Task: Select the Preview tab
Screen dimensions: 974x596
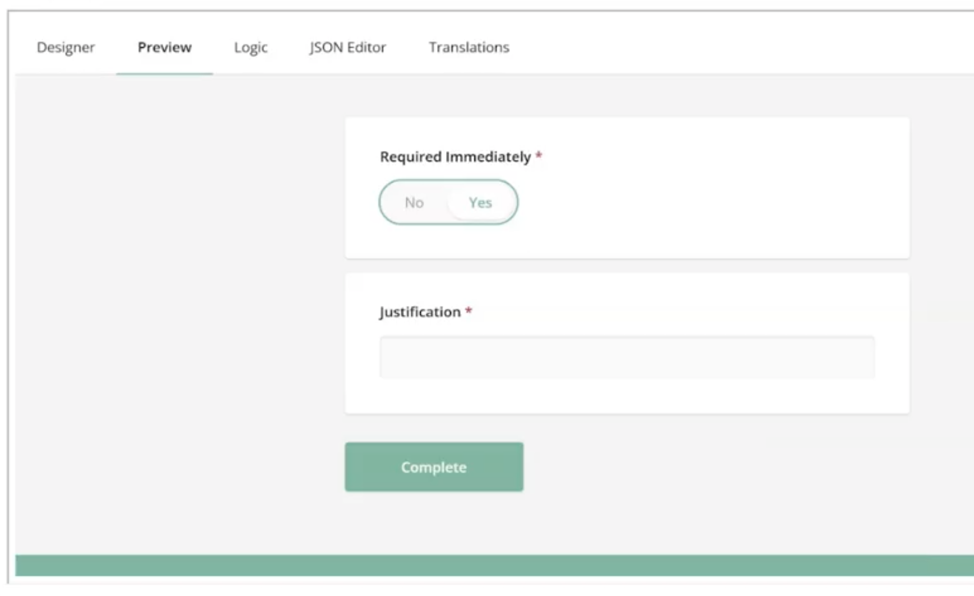Action: click(x=164, y=48)
